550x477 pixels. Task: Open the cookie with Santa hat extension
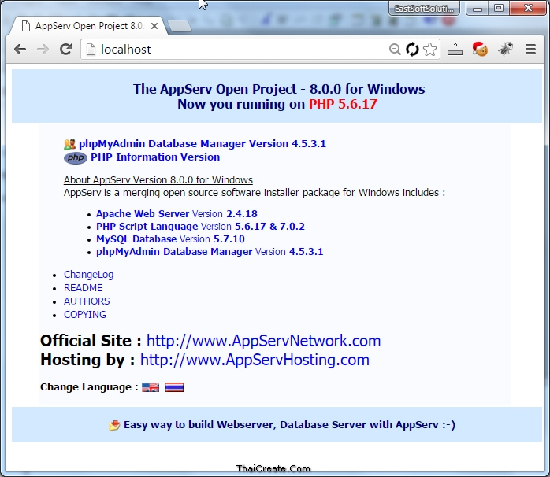coord(480,49)
